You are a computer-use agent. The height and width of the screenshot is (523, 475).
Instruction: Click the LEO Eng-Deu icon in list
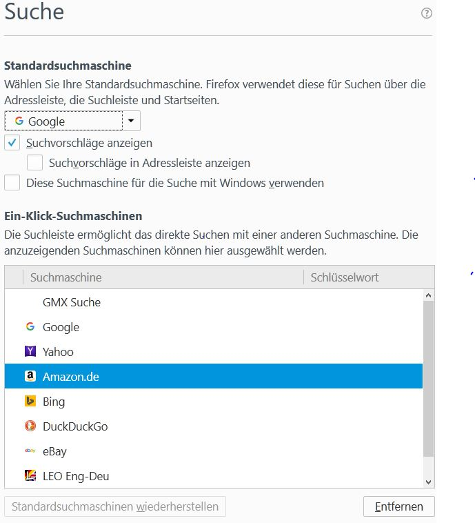(30, 476)
